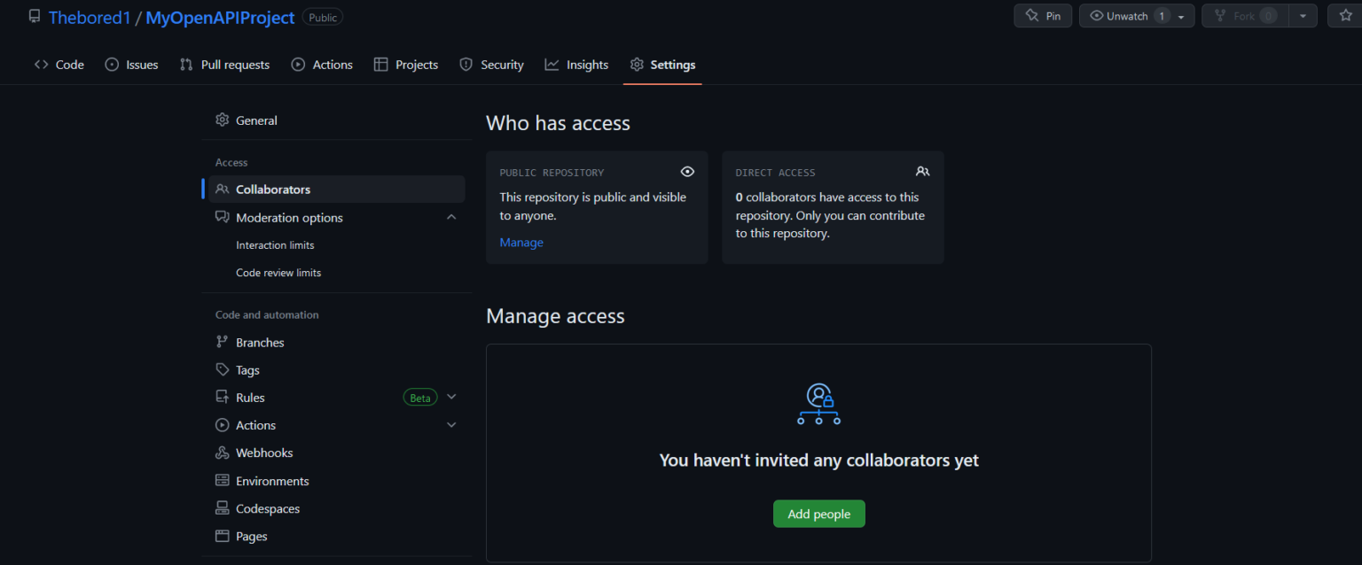The height and width of the screenshot is (565, 1362).
Task: Expand the Actions sidebar entry
Action: 451,425
